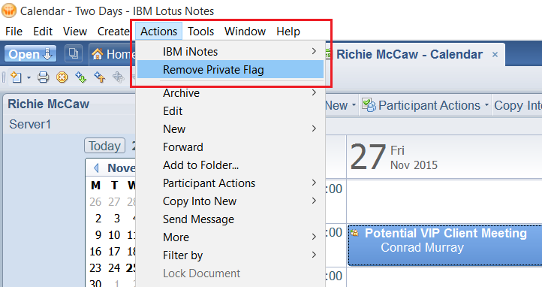Click the Actions menu
542x287 pixels.
coord(158,32)
